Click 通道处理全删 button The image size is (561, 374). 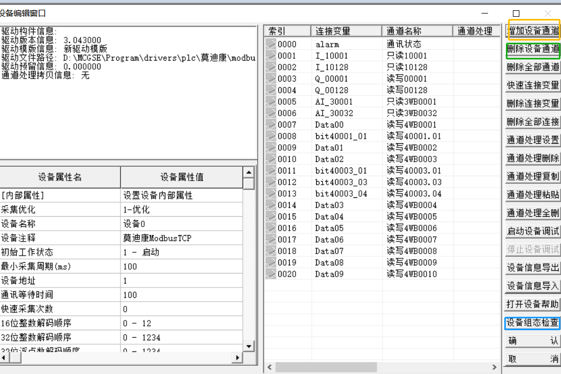click(x=533, y=213)
